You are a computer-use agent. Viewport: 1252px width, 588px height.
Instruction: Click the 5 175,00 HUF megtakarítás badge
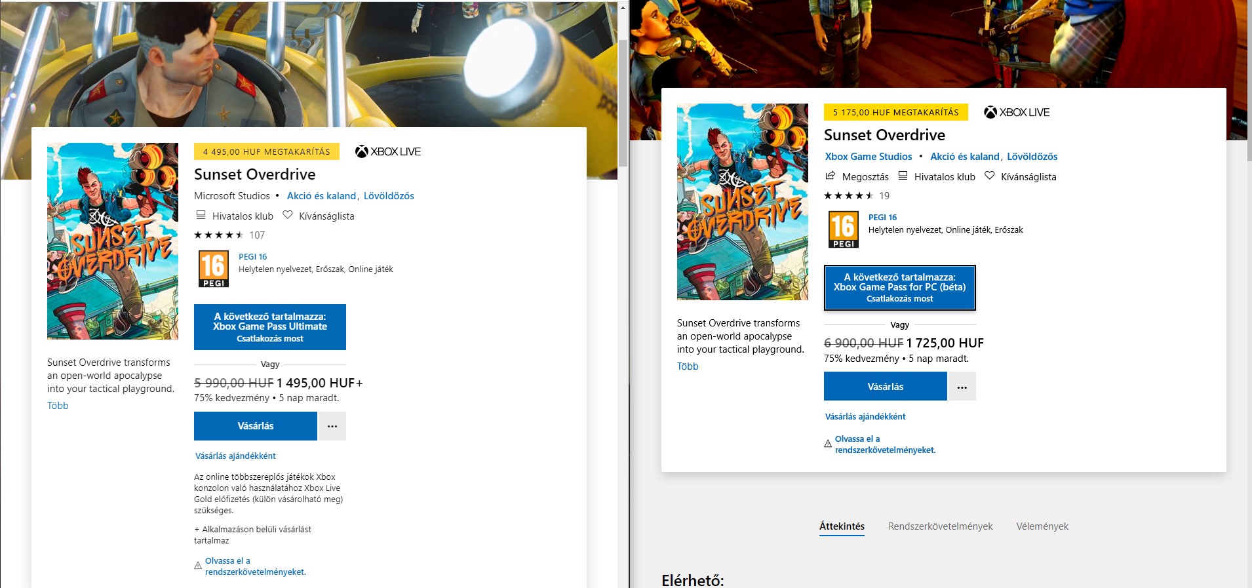896,112
